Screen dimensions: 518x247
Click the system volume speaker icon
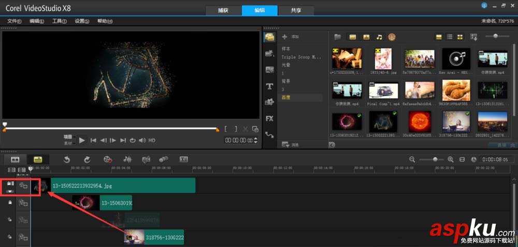point(142,141)
